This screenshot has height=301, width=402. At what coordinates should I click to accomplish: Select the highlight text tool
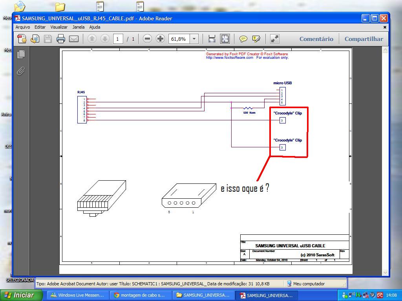[x=256, y=39]
